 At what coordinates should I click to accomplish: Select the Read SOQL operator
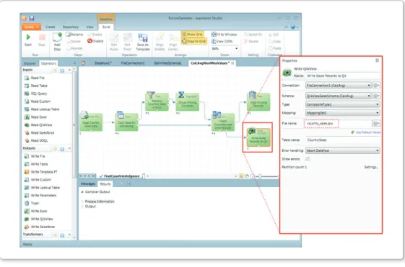pos(36,140)
